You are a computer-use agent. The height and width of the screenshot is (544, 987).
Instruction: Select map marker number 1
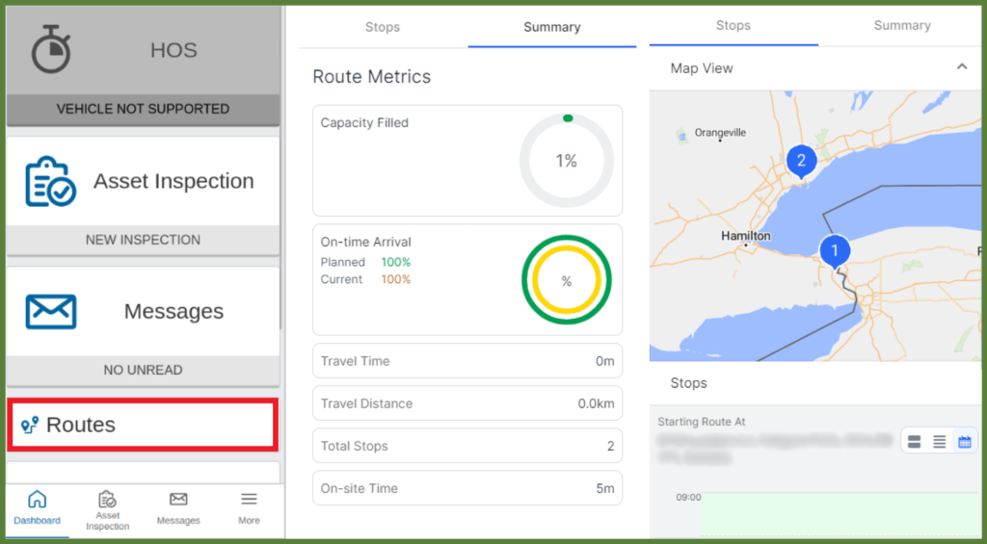[835, 250]
